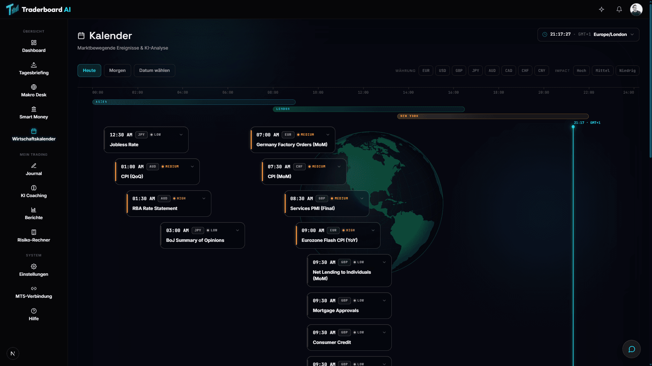Toggle CHF currency filter
Image resolution: width=652 pixels, height=366 pixels.
pos(525,71)
